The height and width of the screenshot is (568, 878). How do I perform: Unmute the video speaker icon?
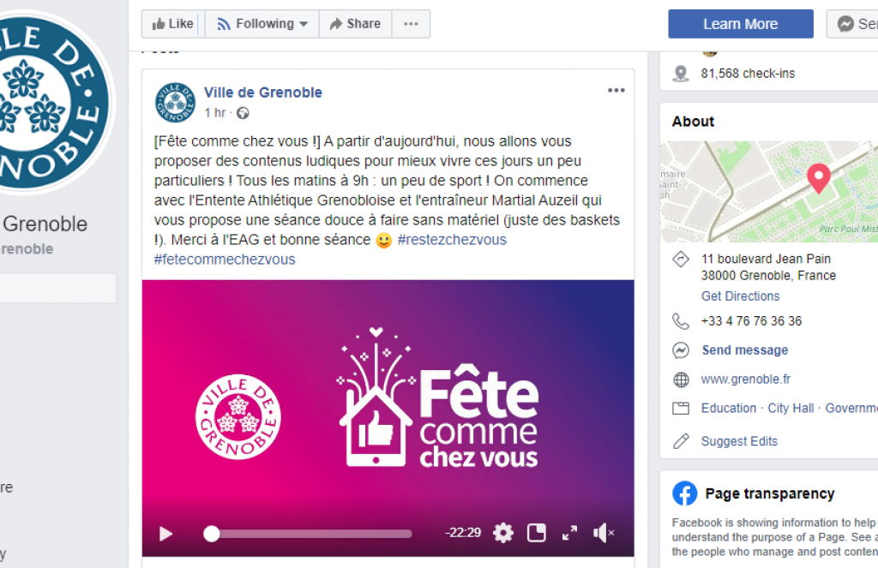(603, 533)
